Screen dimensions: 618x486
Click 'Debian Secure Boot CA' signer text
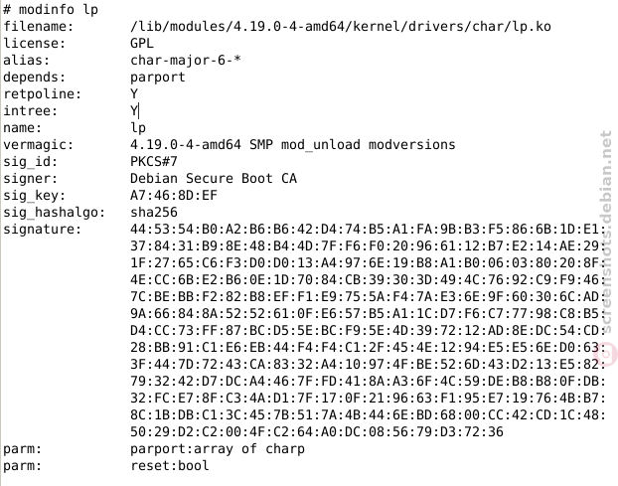pos(214,179)
